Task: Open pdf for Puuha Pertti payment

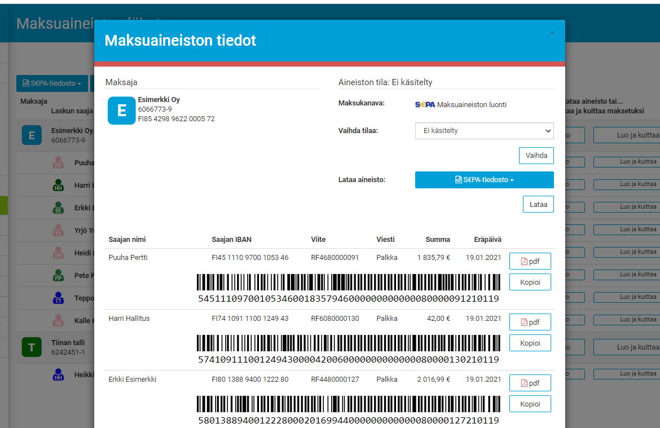Action: click(530, 261)
